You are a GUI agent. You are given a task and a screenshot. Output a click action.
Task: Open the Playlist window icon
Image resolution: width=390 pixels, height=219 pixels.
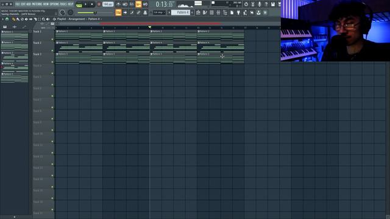tap(198, 12)
